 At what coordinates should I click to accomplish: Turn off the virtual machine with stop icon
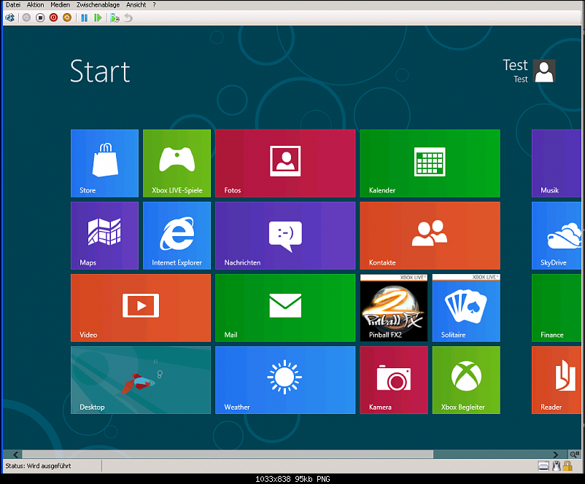tap(40, 17)
